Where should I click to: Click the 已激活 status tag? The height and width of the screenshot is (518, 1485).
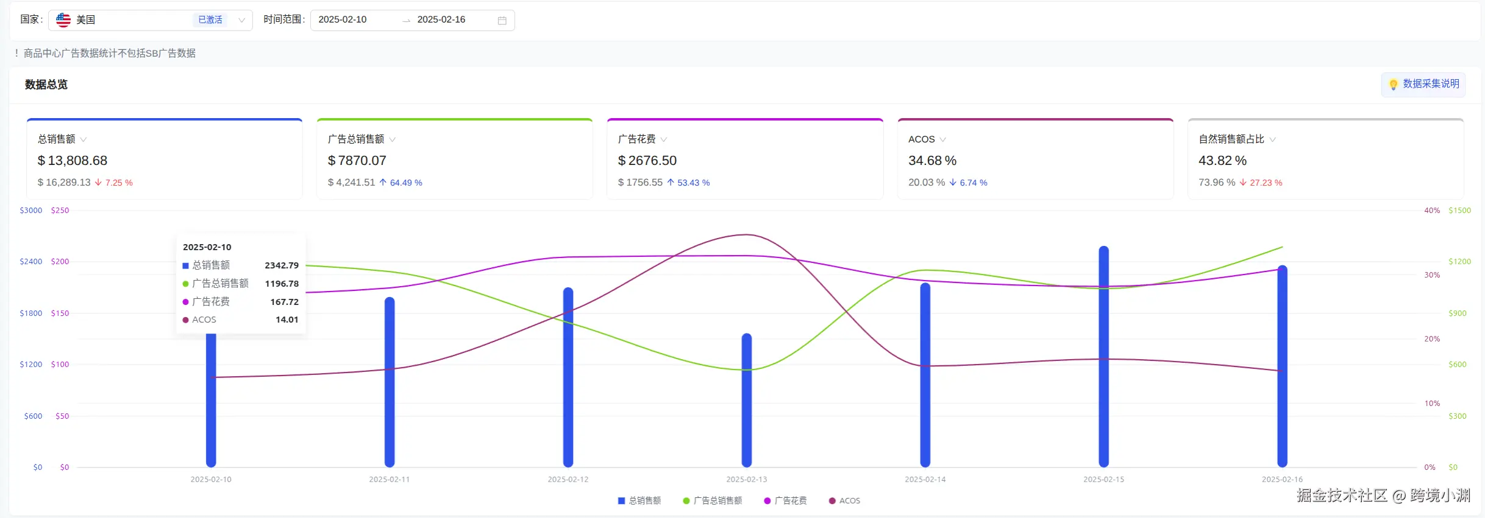click(x=210, y=20)
